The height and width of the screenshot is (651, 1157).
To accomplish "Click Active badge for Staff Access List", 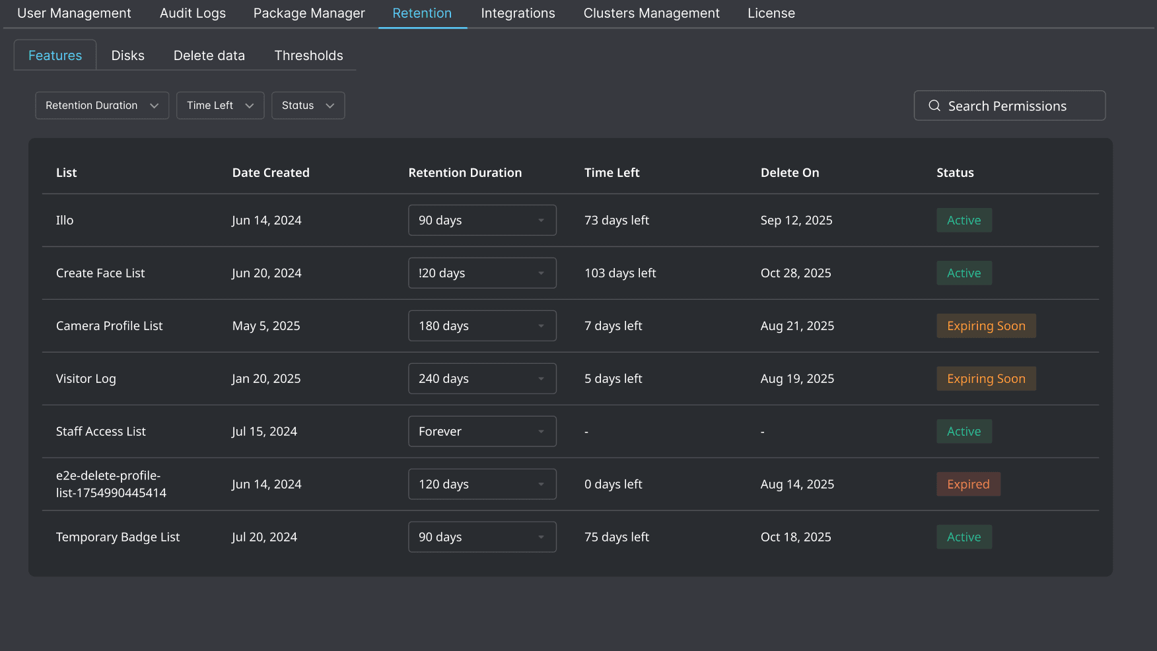I will (964, 431).
